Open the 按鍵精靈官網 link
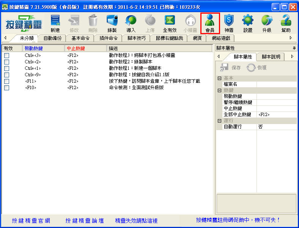This screenshot has height=228, width=299. tap(31, 220)
